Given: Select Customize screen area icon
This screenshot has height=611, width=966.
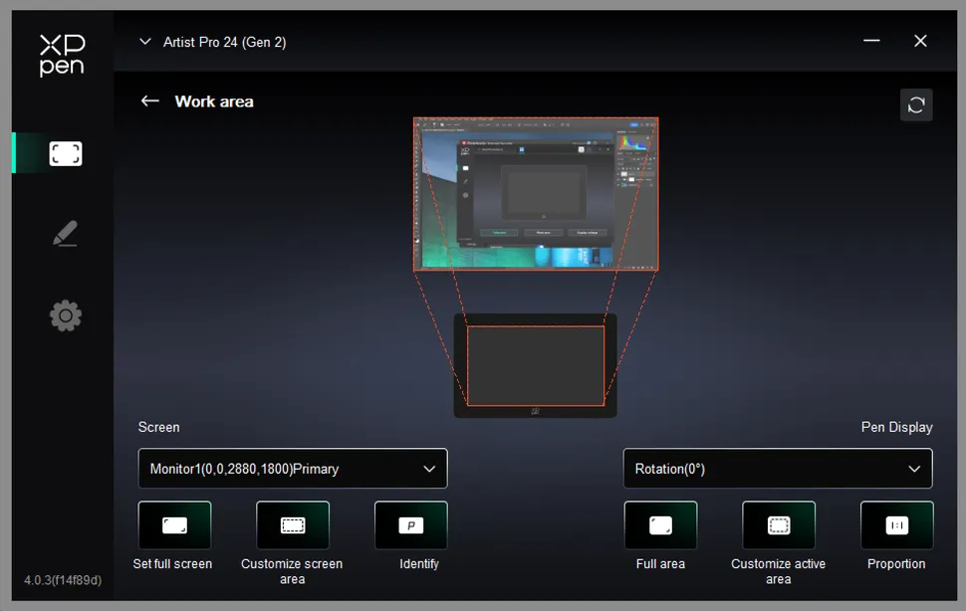Looking at the screenshot, I should [x=292, y=525].
